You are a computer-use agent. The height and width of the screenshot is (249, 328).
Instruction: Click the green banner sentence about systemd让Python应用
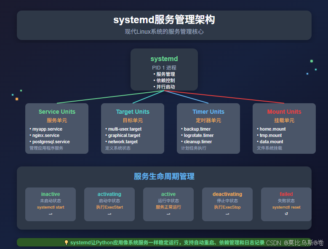click(167, 243)
